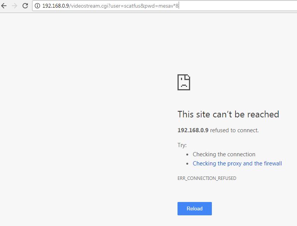Click the forward navigation arrow
The image size is (297, 226).
[x=15, y=6]
